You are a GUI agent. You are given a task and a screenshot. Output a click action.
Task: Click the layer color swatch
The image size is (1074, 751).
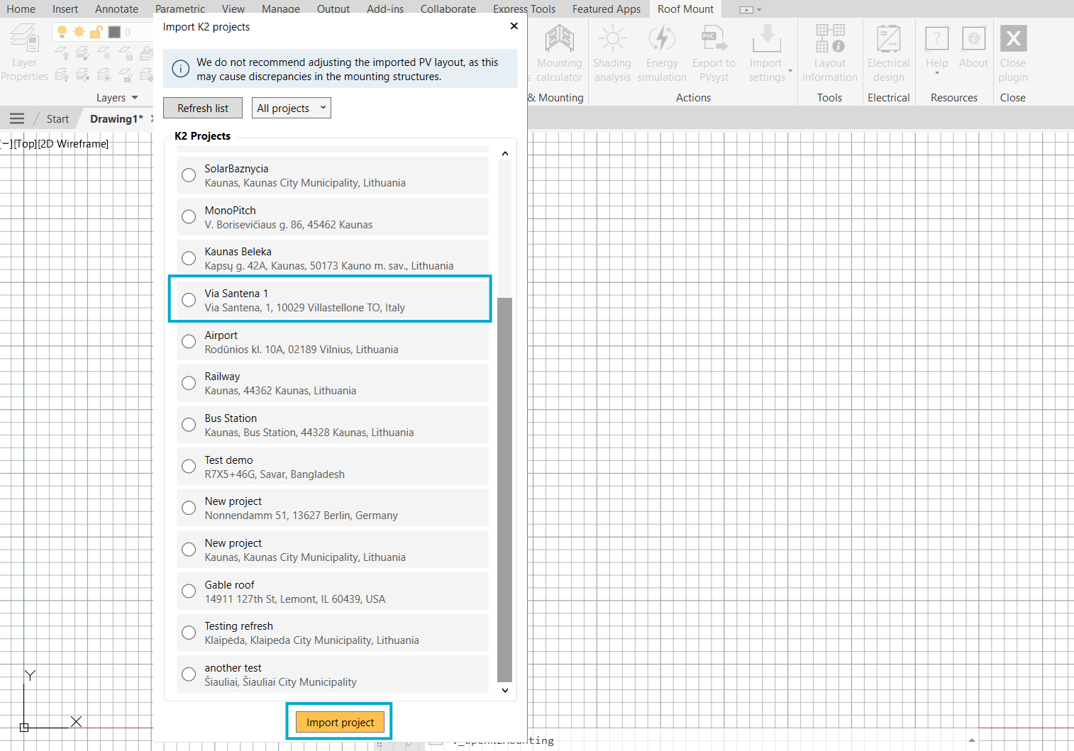click(x=114, y=31)
